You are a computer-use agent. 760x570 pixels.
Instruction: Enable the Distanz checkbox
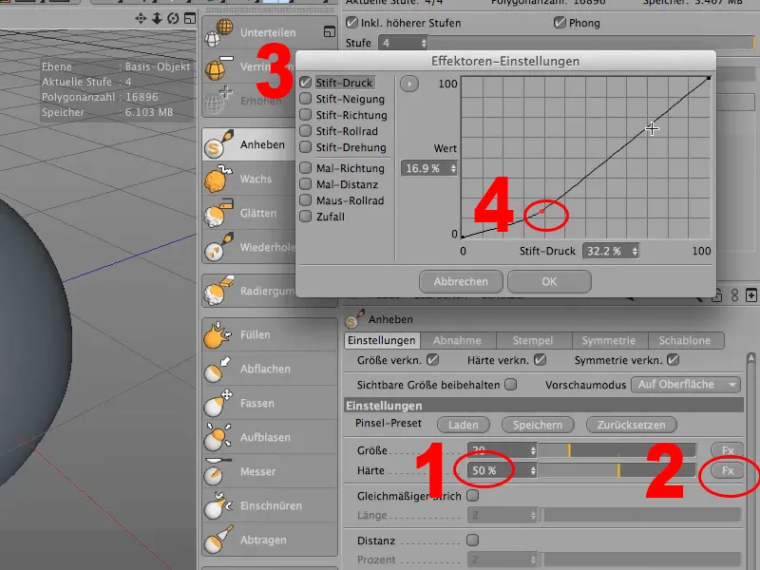[472, 540]
